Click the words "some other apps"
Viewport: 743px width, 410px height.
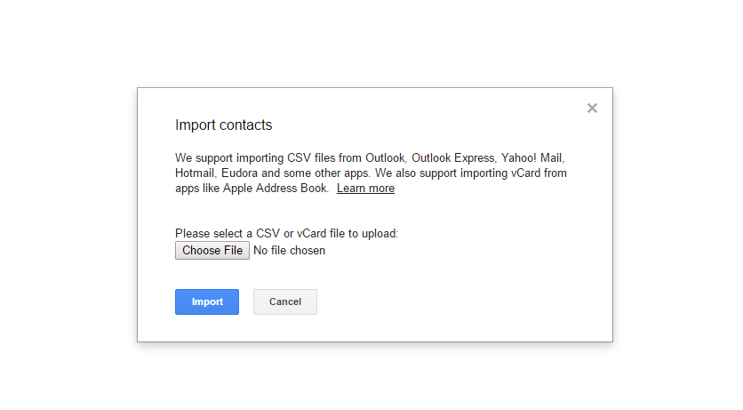pos(328,173)
